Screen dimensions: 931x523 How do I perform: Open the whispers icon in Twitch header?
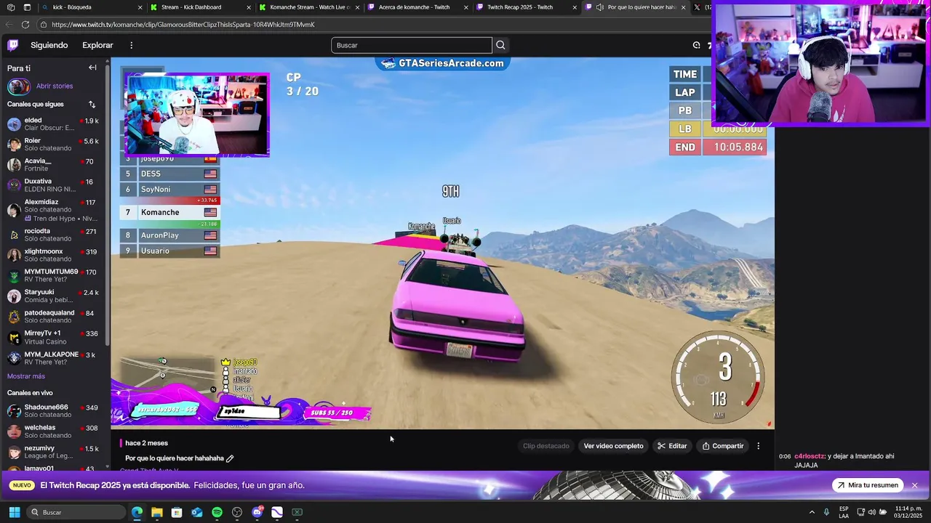pos(696,45)
